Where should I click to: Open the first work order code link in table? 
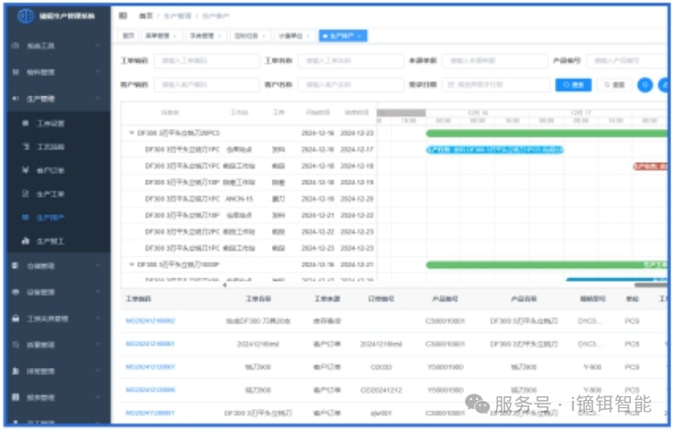(149, 321)
